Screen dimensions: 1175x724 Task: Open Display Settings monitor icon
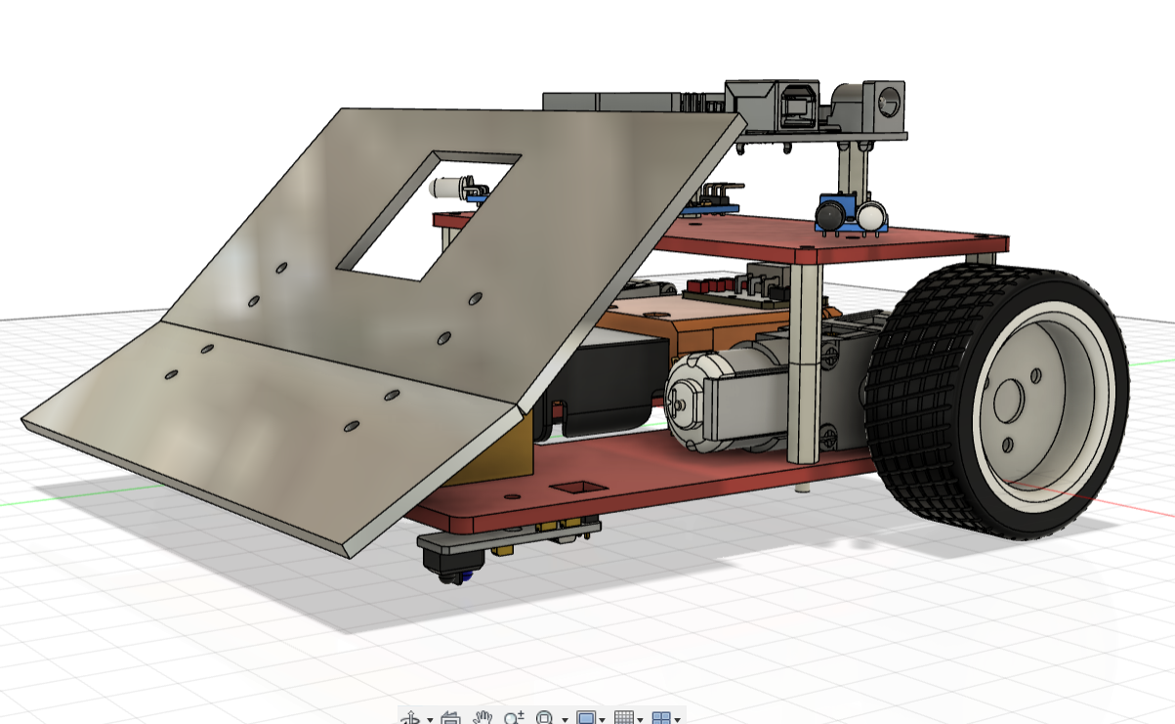click(x=586, y=718)
